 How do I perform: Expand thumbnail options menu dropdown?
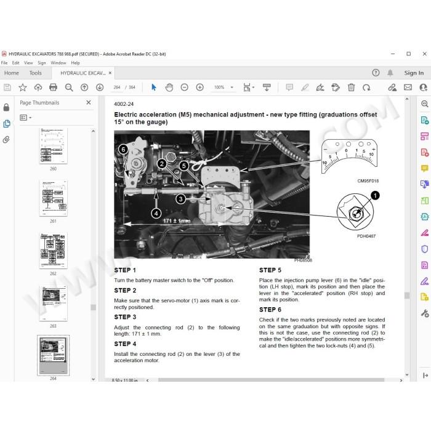pos(26,118)
